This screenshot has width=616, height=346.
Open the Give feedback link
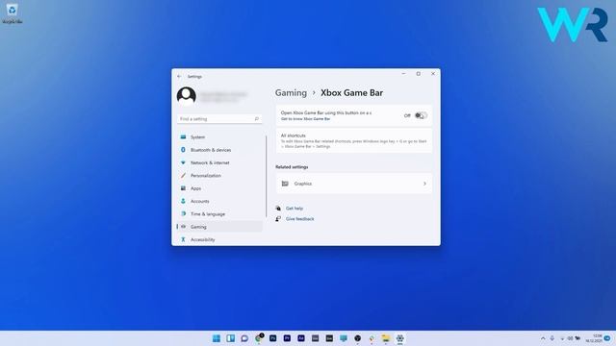(x=299, y=219)
